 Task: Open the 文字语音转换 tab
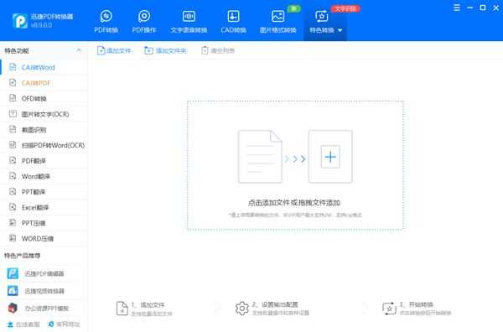click(189, 22)
